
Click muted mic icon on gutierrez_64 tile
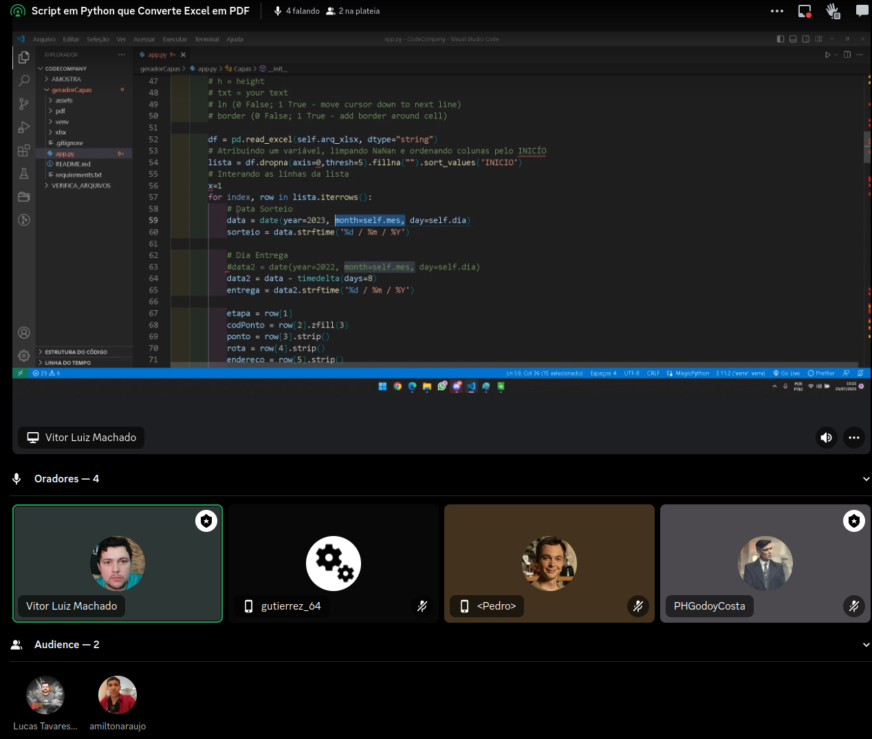422,606
